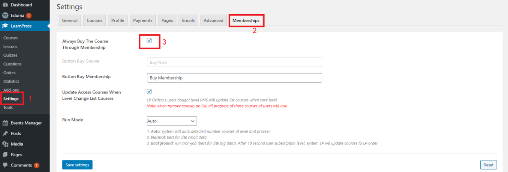Switch to the Payments tab

tap(143, 20)
